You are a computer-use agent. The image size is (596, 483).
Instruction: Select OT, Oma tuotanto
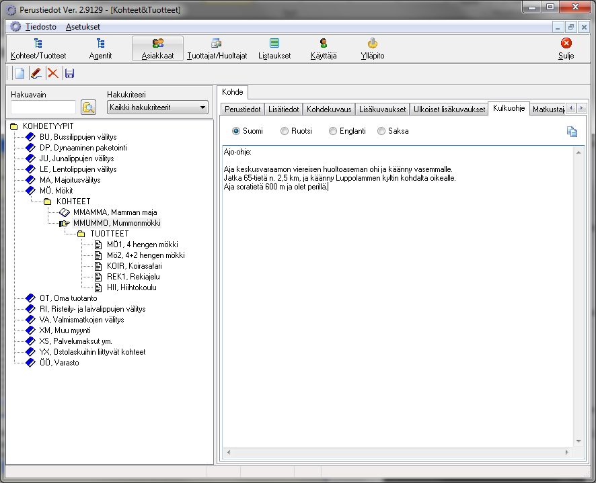[68, 298]
